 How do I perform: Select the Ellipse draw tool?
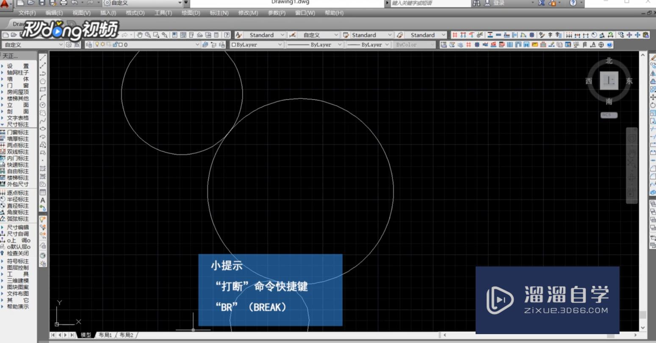(43, 129)
